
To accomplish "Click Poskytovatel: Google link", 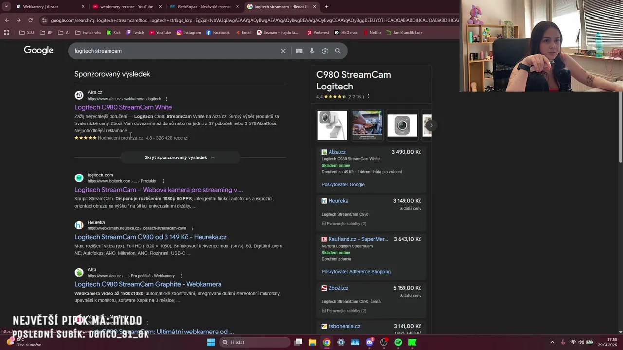I will (x=343, y=185).
